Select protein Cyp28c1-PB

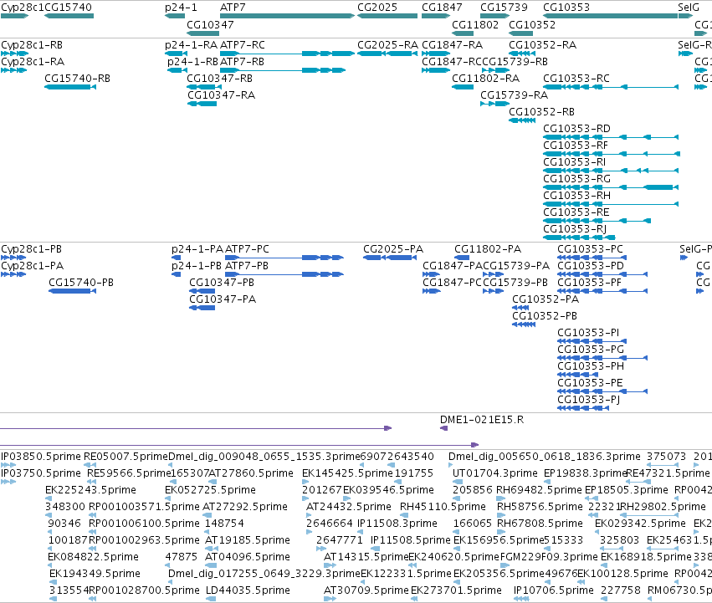[13, 258]
